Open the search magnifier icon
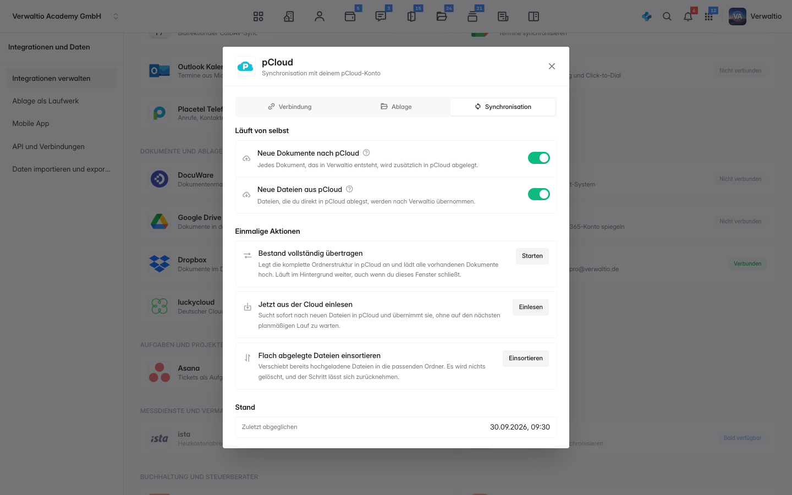This screenshot has width=792, height=495. pos(667,16)
